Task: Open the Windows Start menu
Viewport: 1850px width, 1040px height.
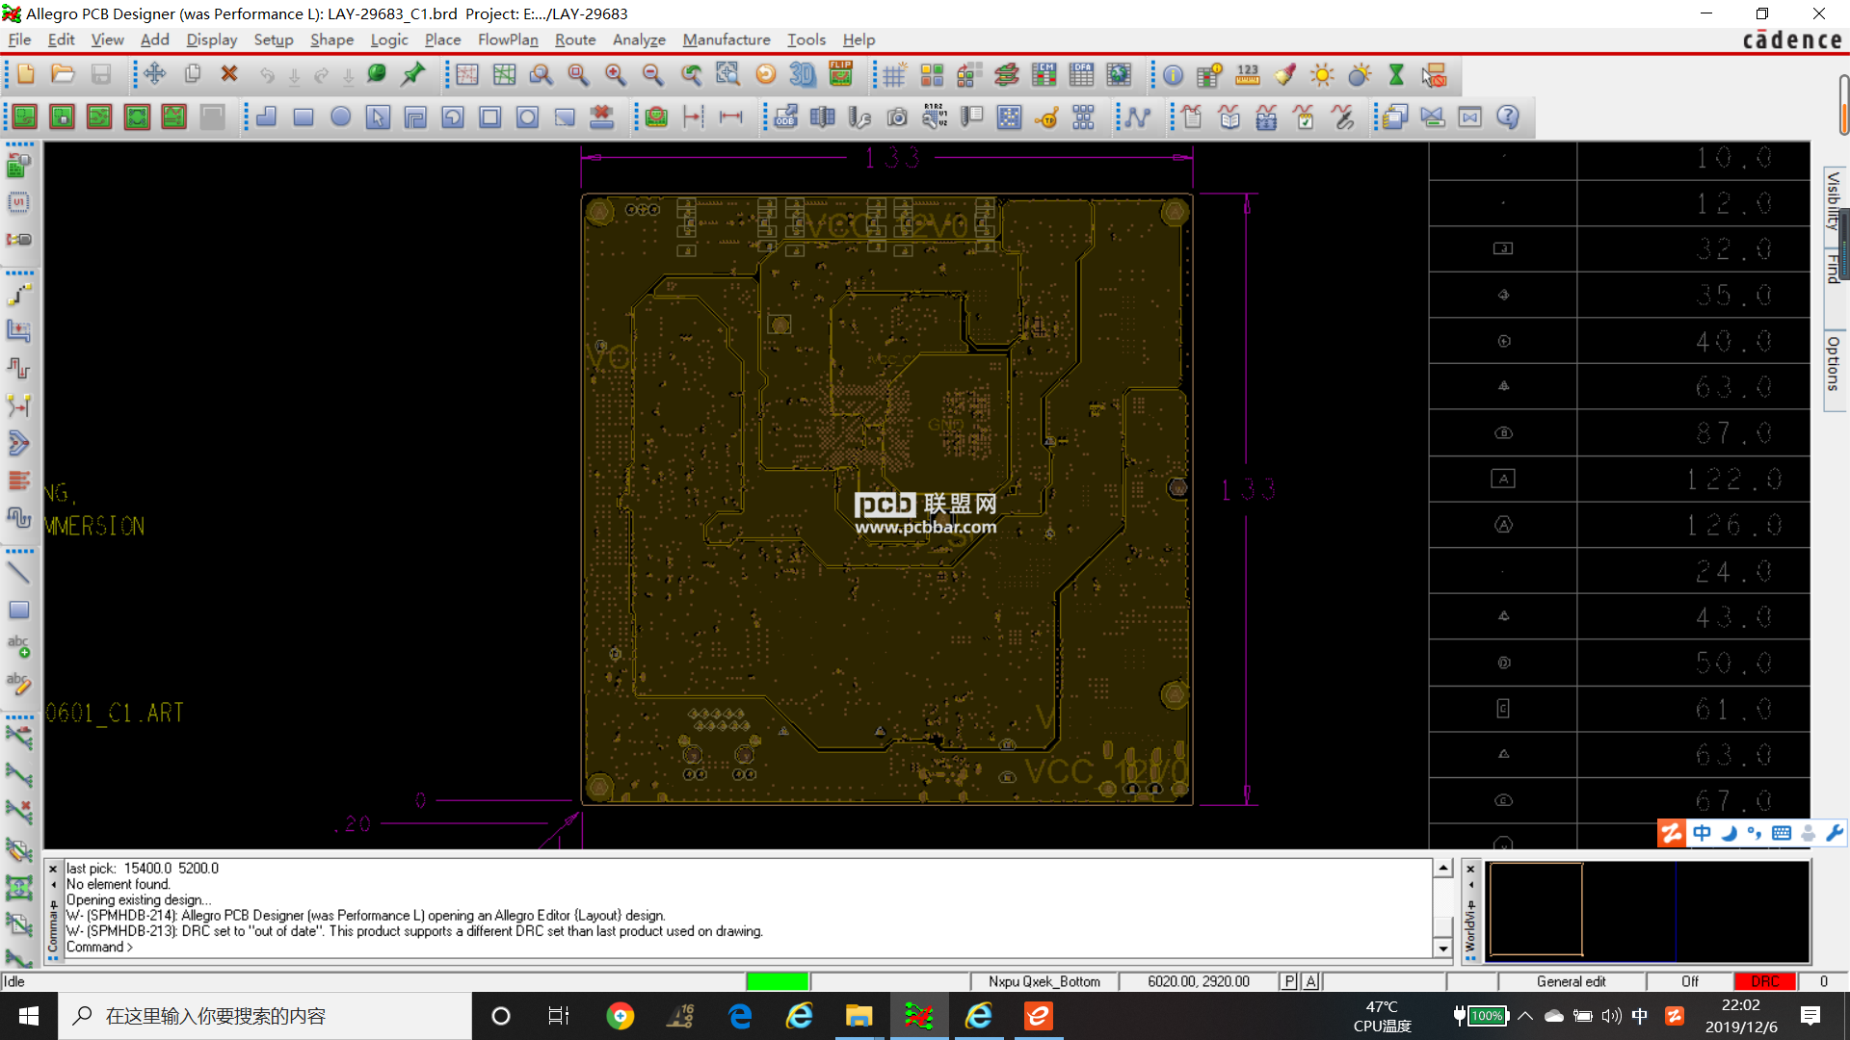Action: click(x=29, y=1016)
